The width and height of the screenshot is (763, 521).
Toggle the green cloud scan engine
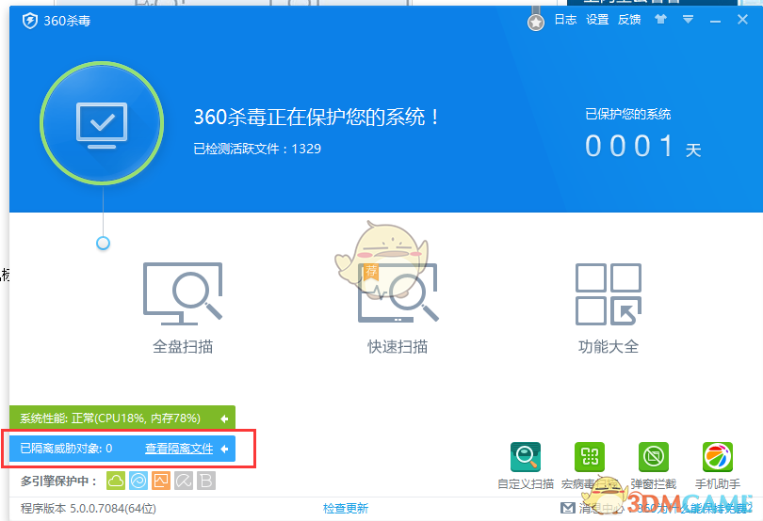pos(116,481)
